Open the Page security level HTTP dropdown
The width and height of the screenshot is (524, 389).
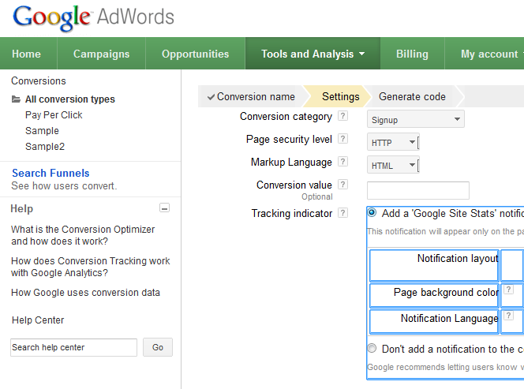(x=392, y=142)
